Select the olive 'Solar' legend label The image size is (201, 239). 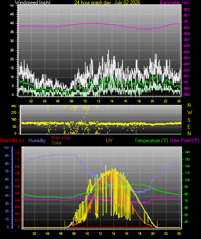point(56,143)
